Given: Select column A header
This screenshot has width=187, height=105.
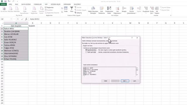Looking at the screenshot, I should (16, 23).
